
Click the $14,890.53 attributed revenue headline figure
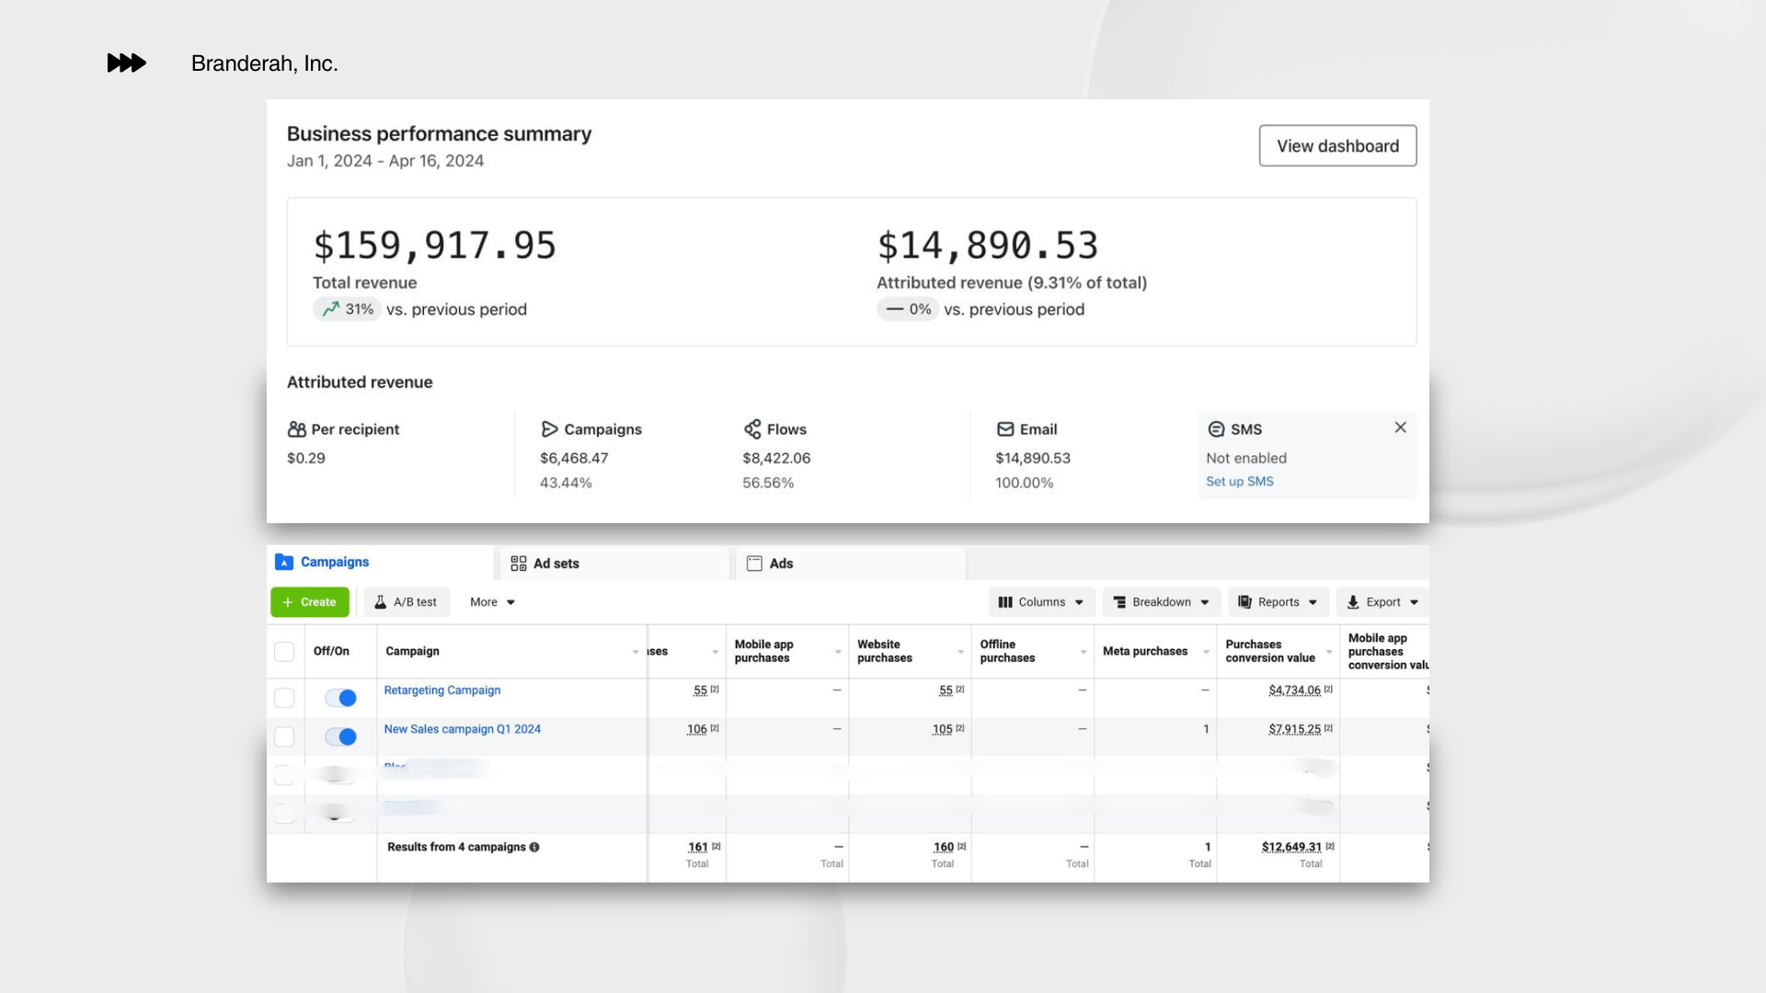pos(988,245)
